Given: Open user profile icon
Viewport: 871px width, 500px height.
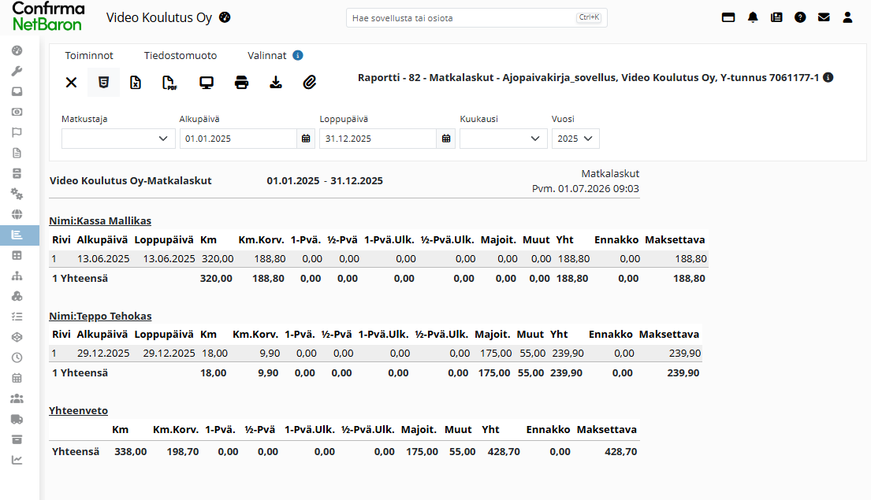Looking at the screenshot, I should pyautogui.click(x=847, y=18).
